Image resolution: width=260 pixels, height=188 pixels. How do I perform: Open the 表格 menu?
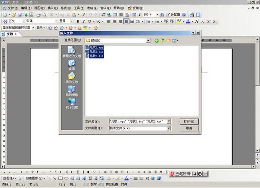[x=92, y=8]
